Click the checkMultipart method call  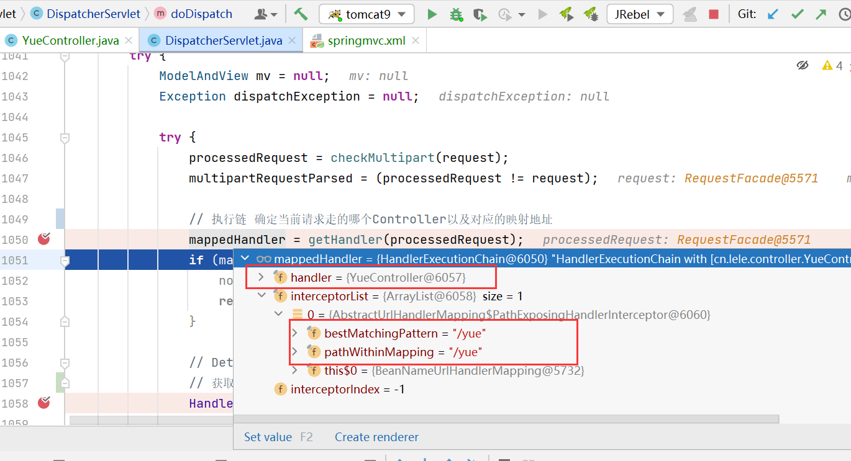[382, 158]
